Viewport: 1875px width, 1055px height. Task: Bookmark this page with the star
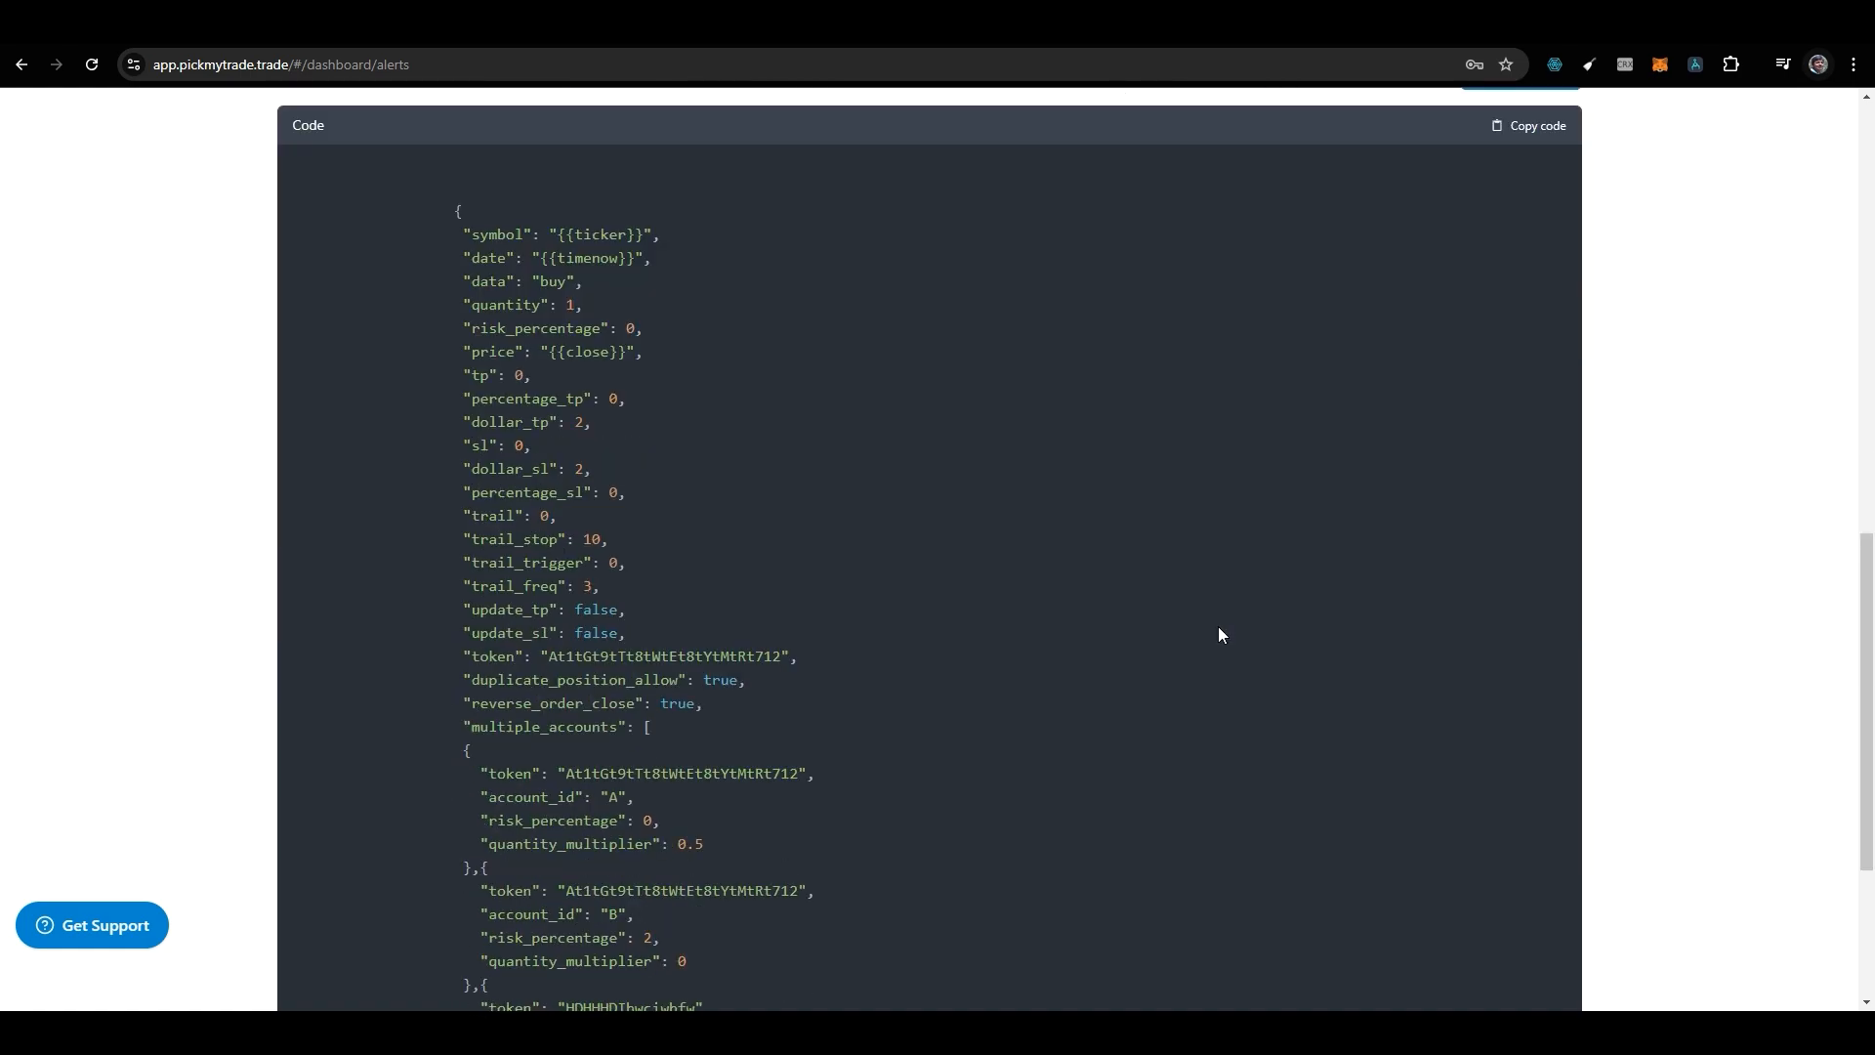coord(1506,64)
